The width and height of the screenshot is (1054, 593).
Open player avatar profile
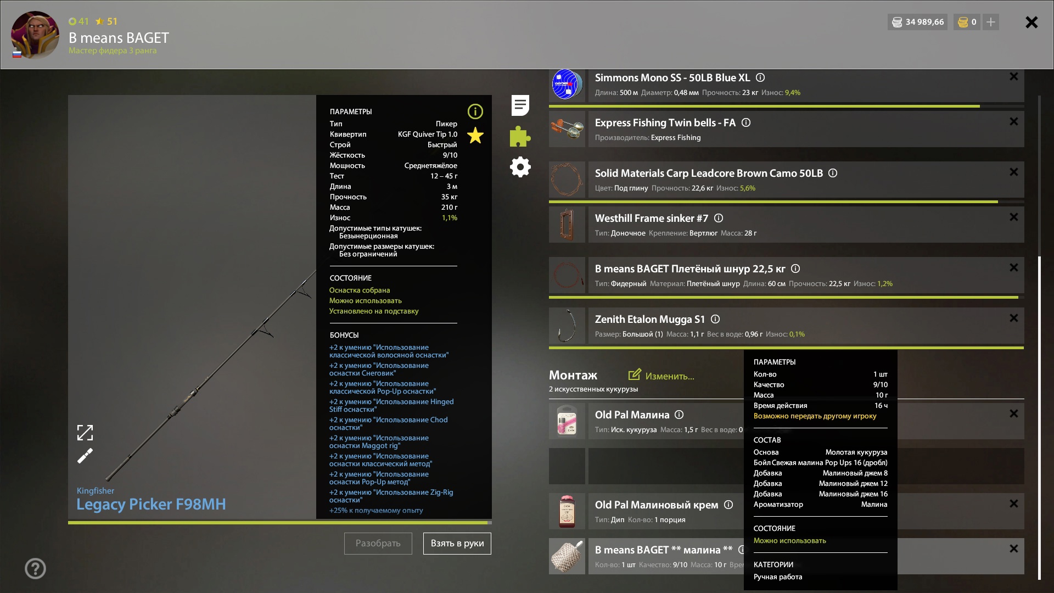tap(35, 35)
